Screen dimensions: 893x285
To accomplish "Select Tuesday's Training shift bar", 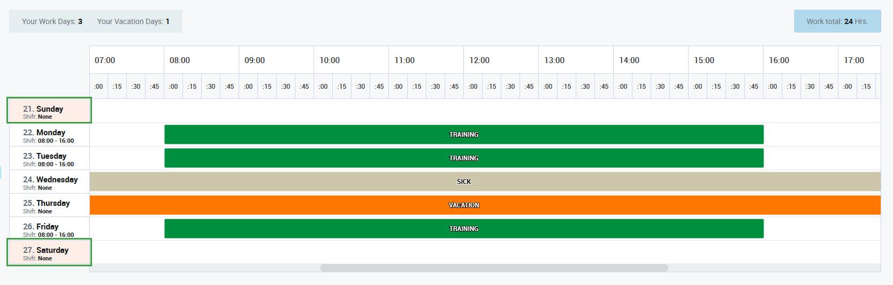I will point(463,158).
